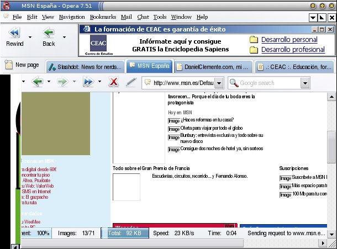Click the image placeholder beside Gran Premio article
Image resolution: width=337 pixels, height=249 pixels.
tap(127, 187)
